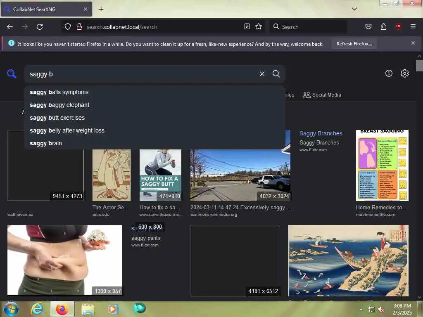Select the first autocomplete suggestion ending in symptoms
The image size is (423, 317).
click(154, 92)
